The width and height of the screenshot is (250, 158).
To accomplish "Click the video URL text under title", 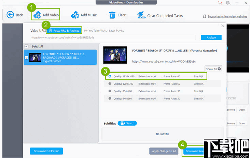I will (164, 62).
